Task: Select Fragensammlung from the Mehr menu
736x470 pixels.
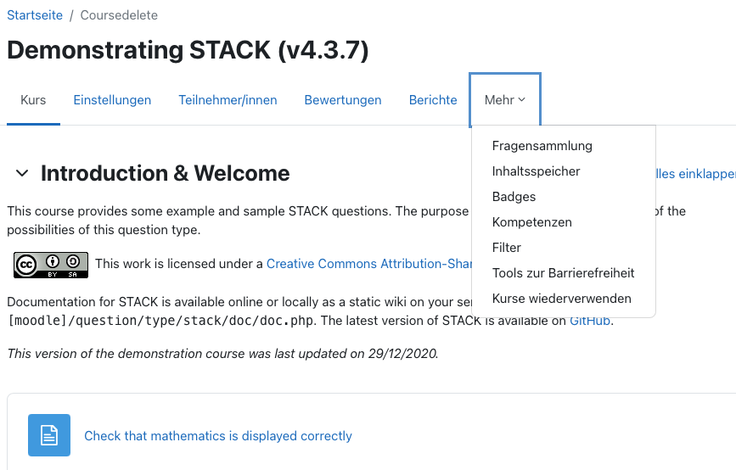Action: pos(542,146)
